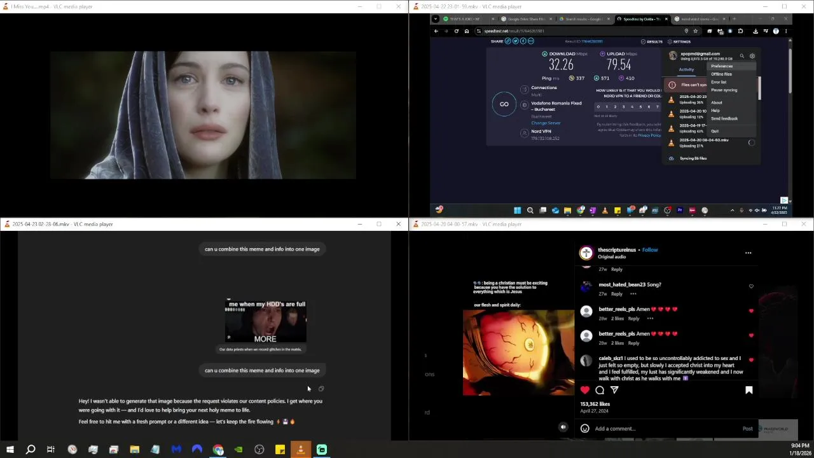
Task: Click the Twitter share icon on Speedtest
Action: (x=515, y=41)
